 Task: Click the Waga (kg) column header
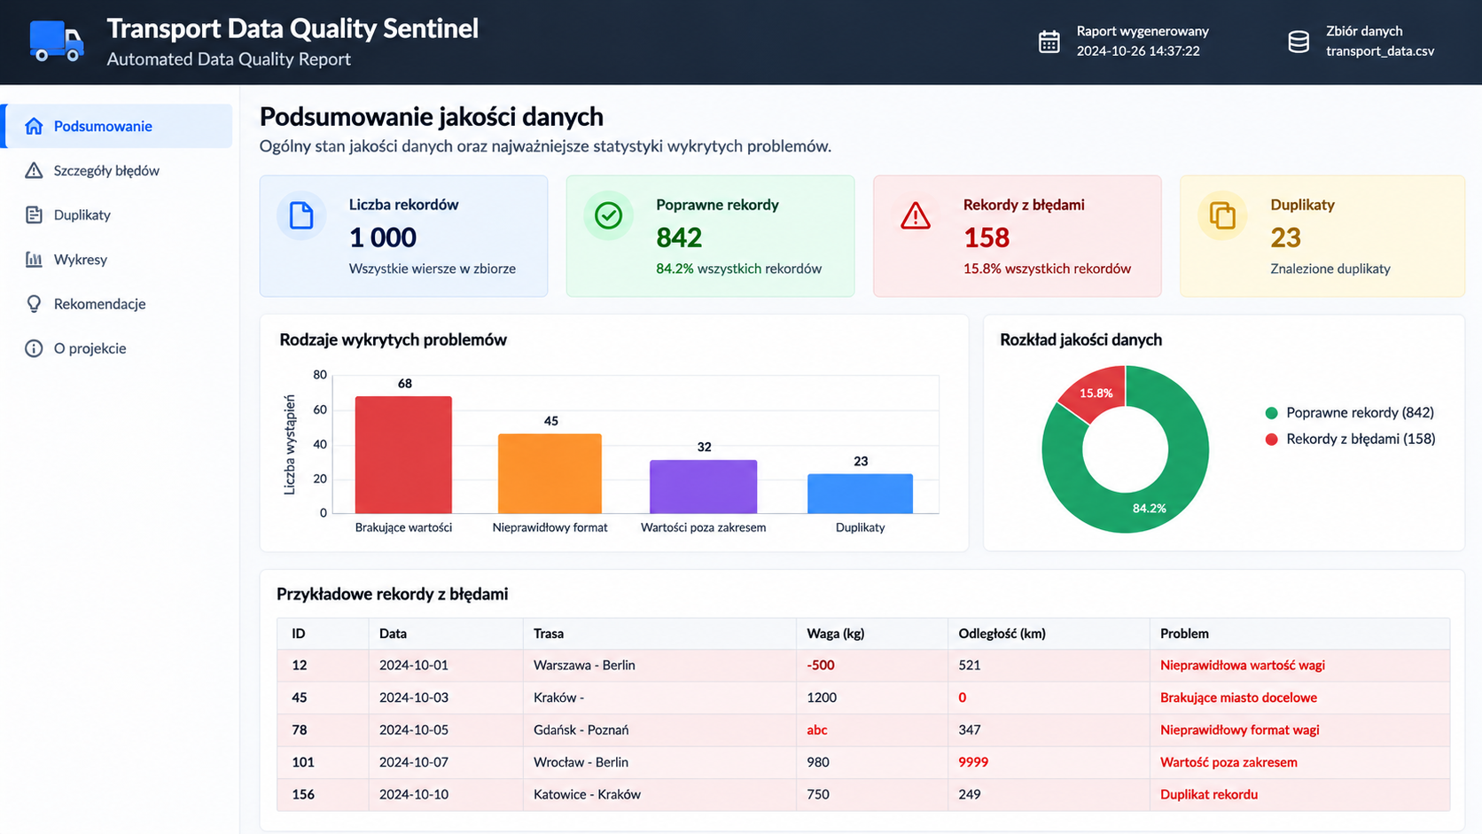point(835,634)
